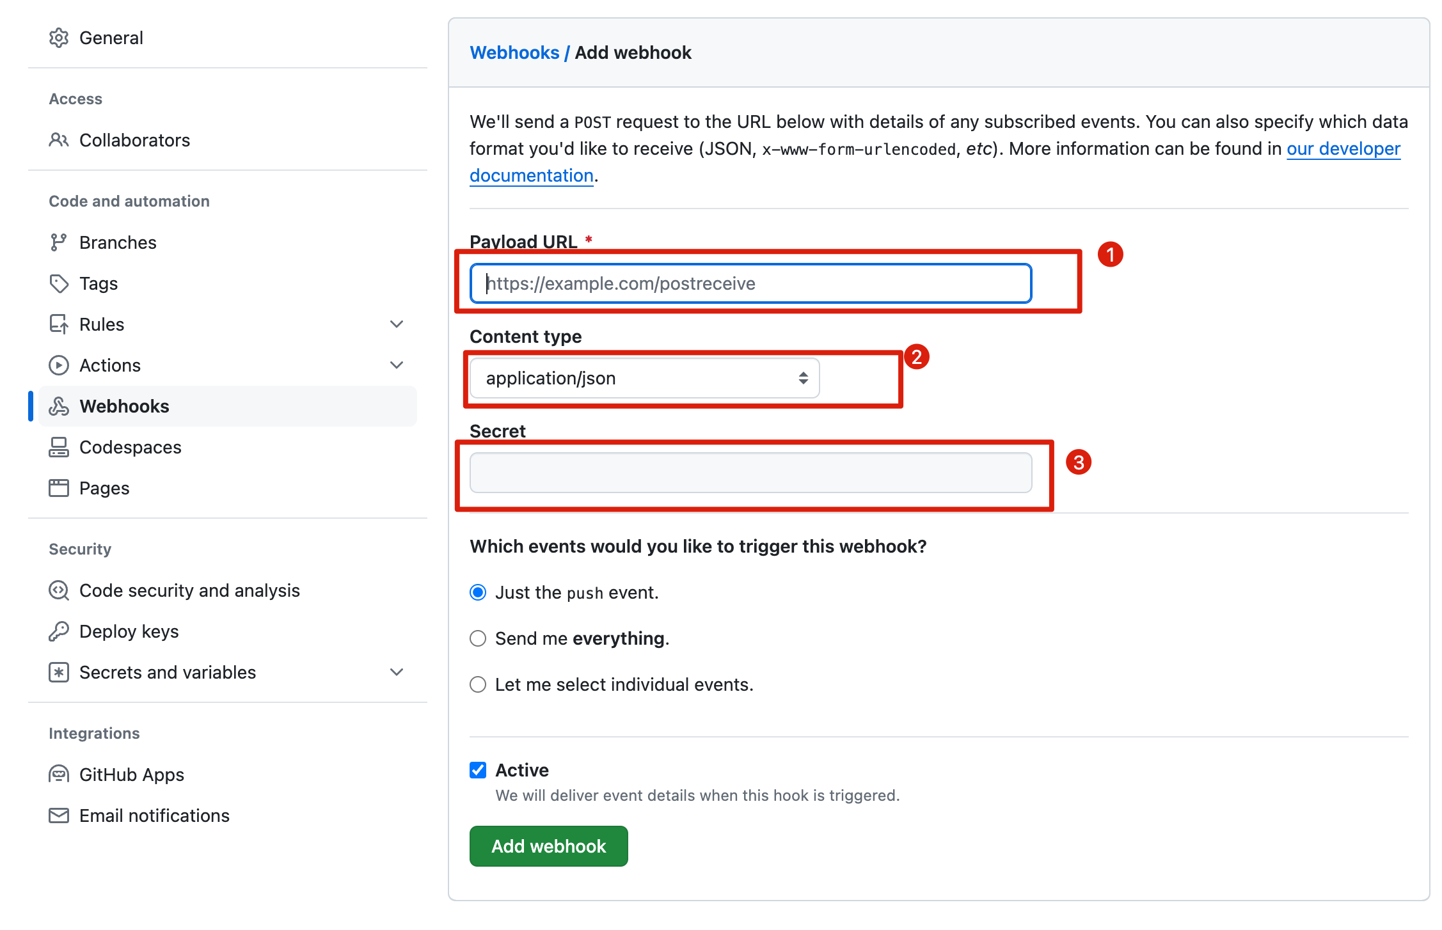Open the Content type dropdown
The image size is (1442, 930).
644,378
